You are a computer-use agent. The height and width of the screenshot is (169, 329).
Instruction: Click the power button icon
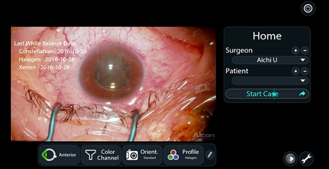pyautogui.click(x=308, y=8)
